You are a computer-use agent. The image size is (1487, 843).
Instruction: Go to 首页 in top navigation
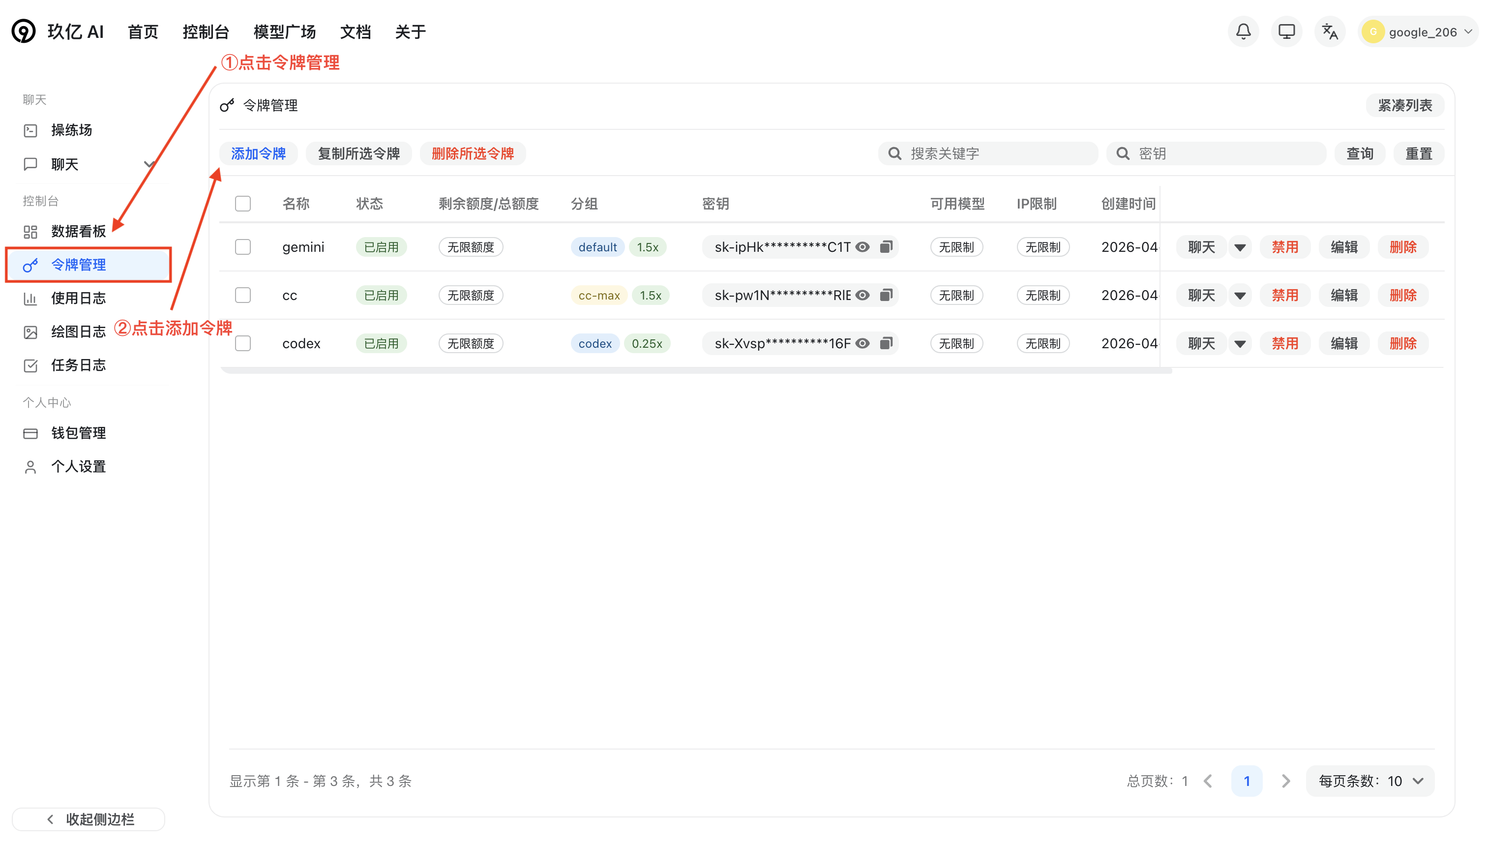click(x=143, y=32)
